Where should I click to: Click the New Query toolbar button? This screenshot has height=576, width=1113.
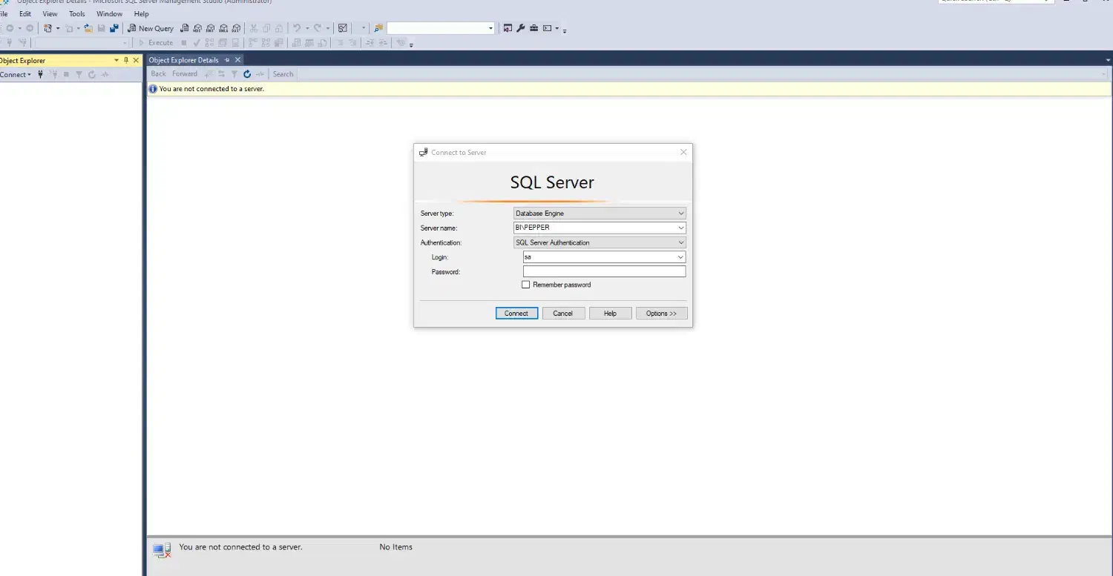point(151,28)
